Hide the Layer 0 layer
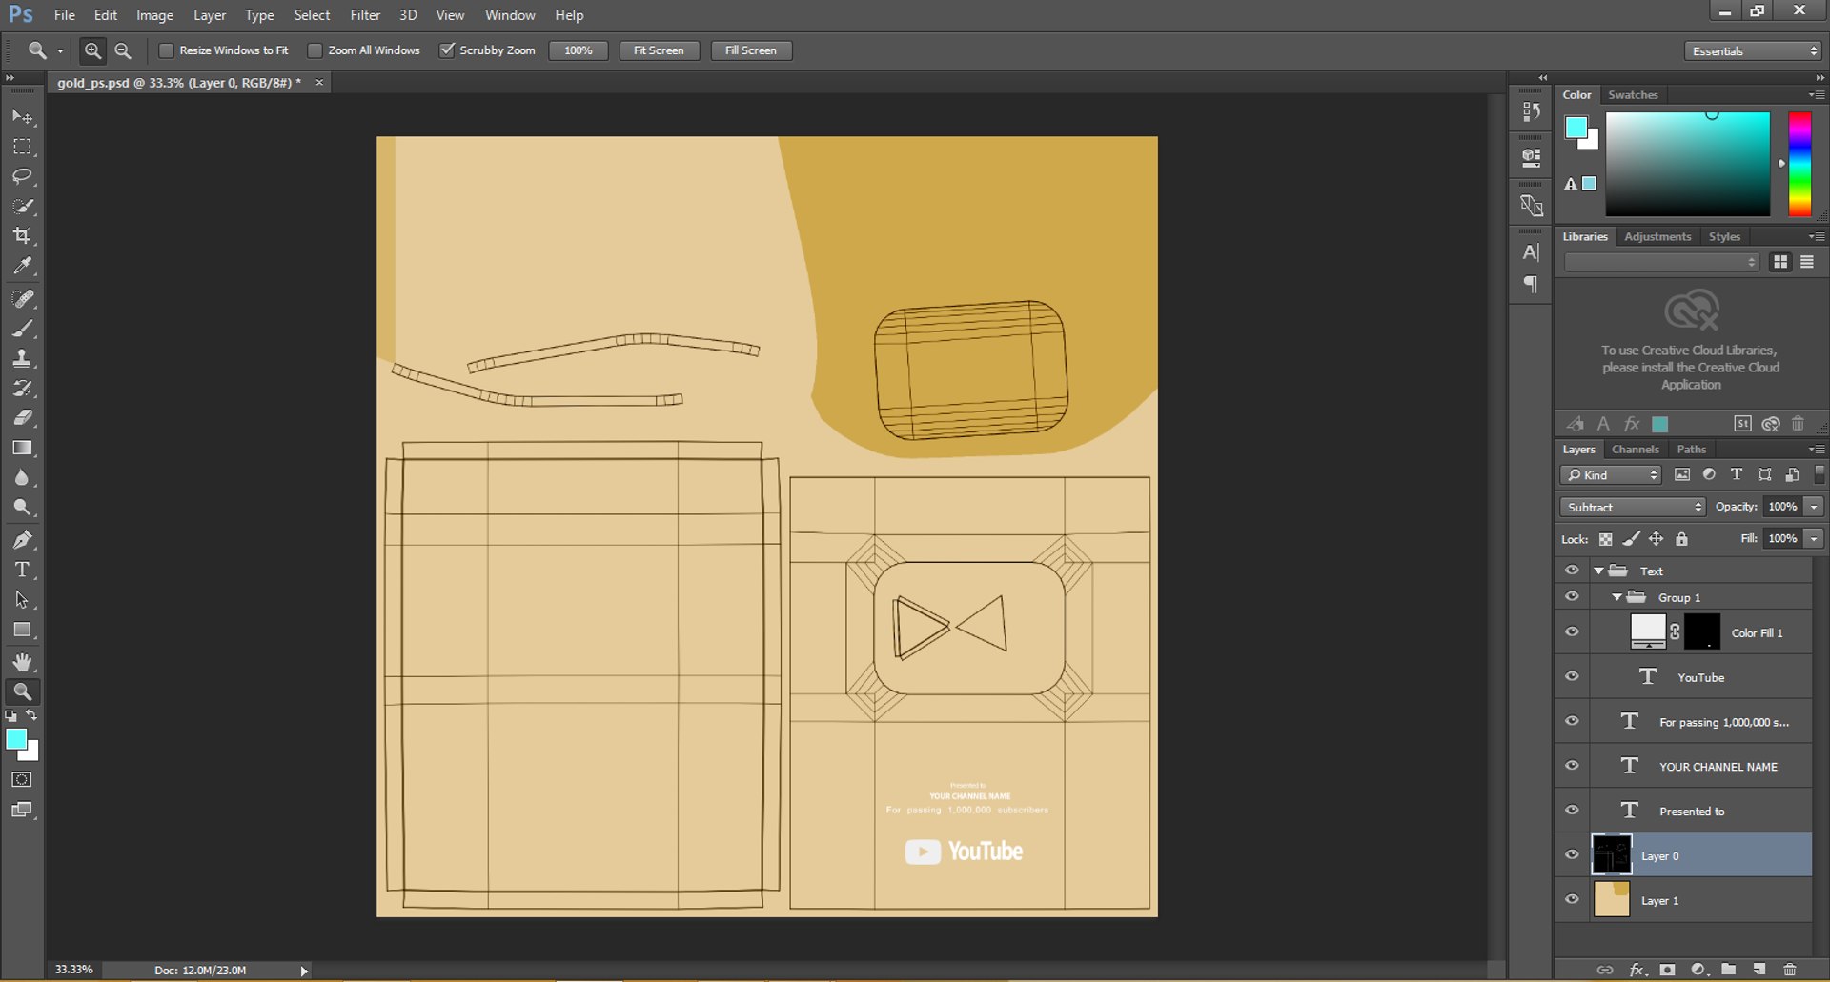The width and height of the screenshot is (1830, 982). pos(1572,854)
